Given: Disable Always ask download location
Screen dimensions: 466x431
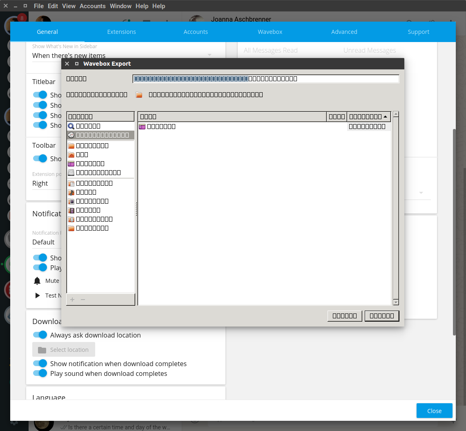Looking at the screenshot, I should pos(40,335).
